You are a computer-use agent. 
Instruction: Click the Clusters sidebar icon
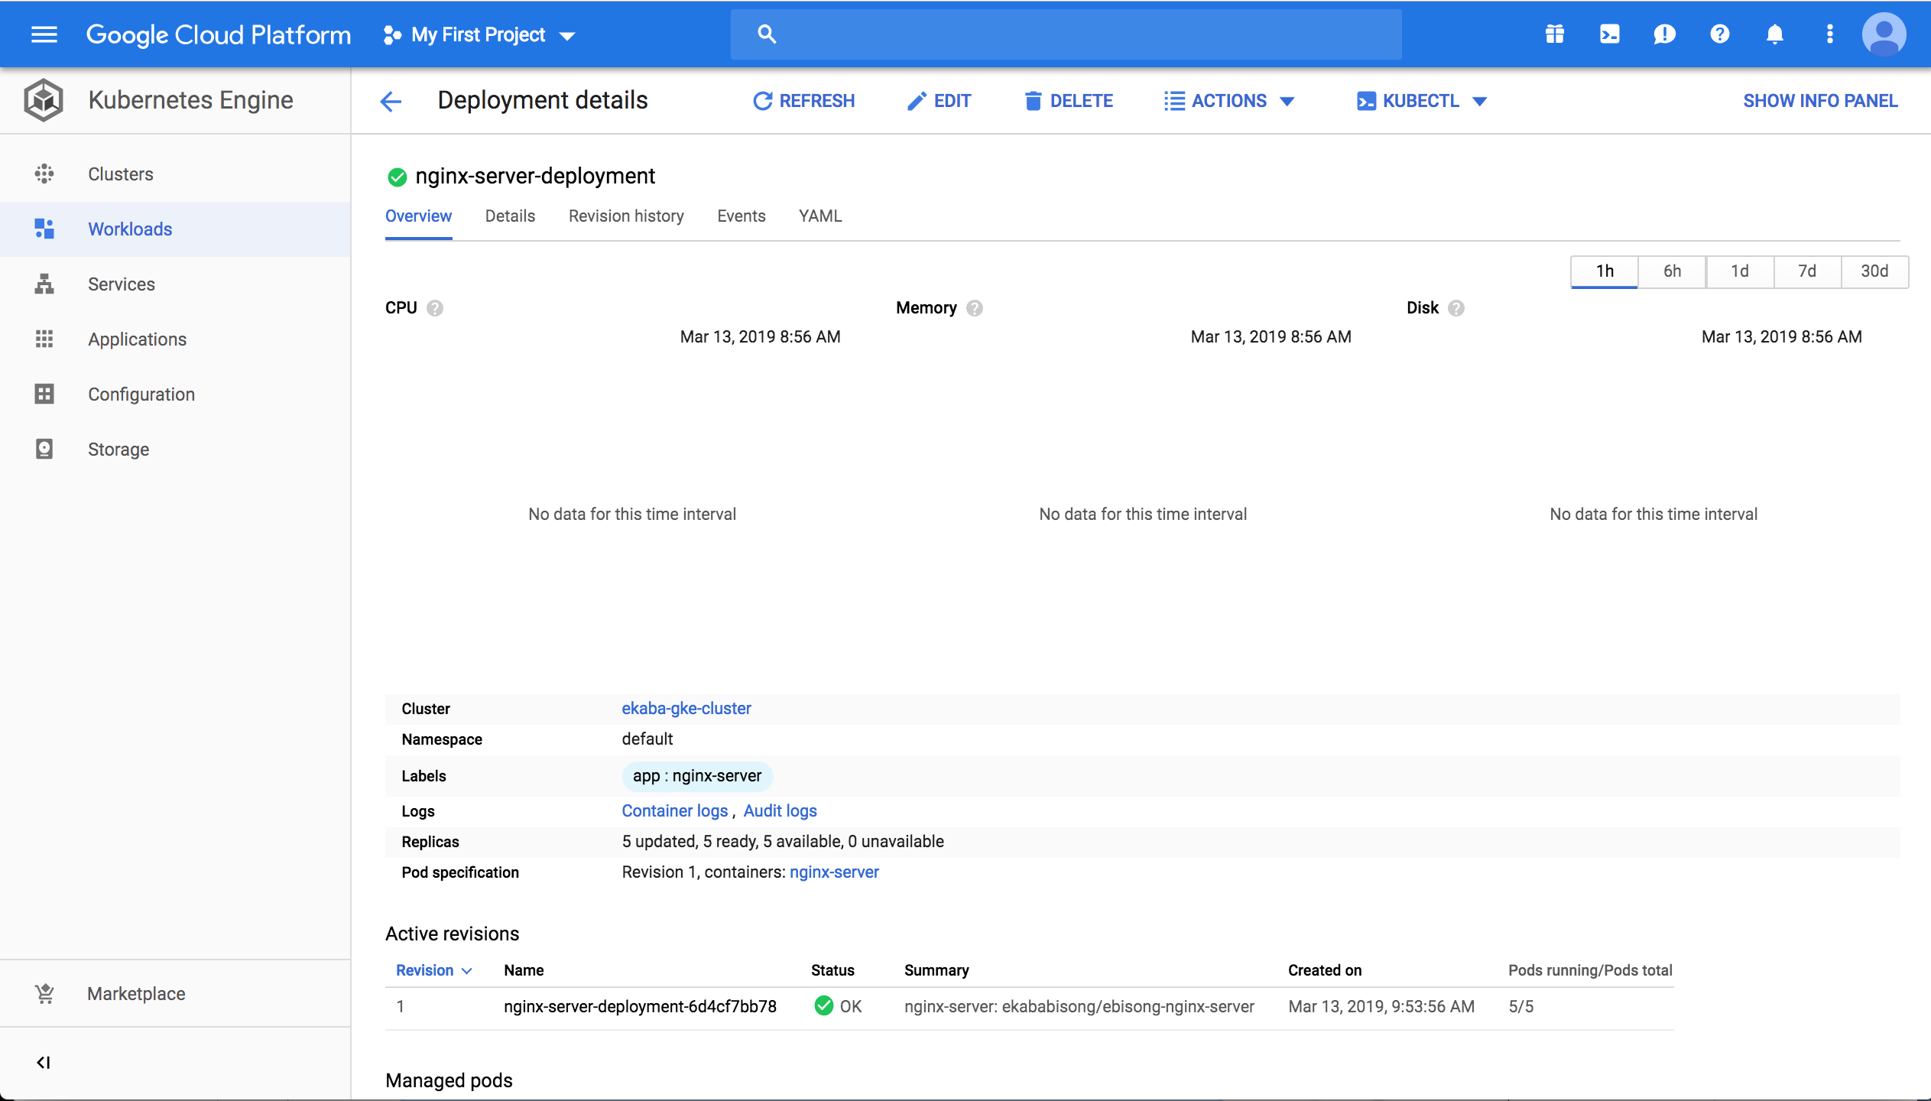click(x=44, y=174)
